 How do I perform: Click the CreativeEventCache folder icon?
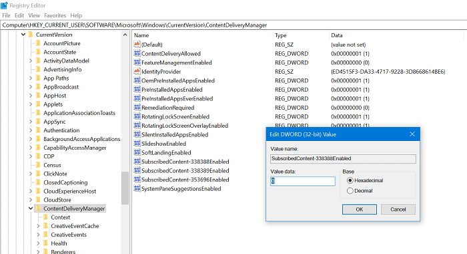45,226
